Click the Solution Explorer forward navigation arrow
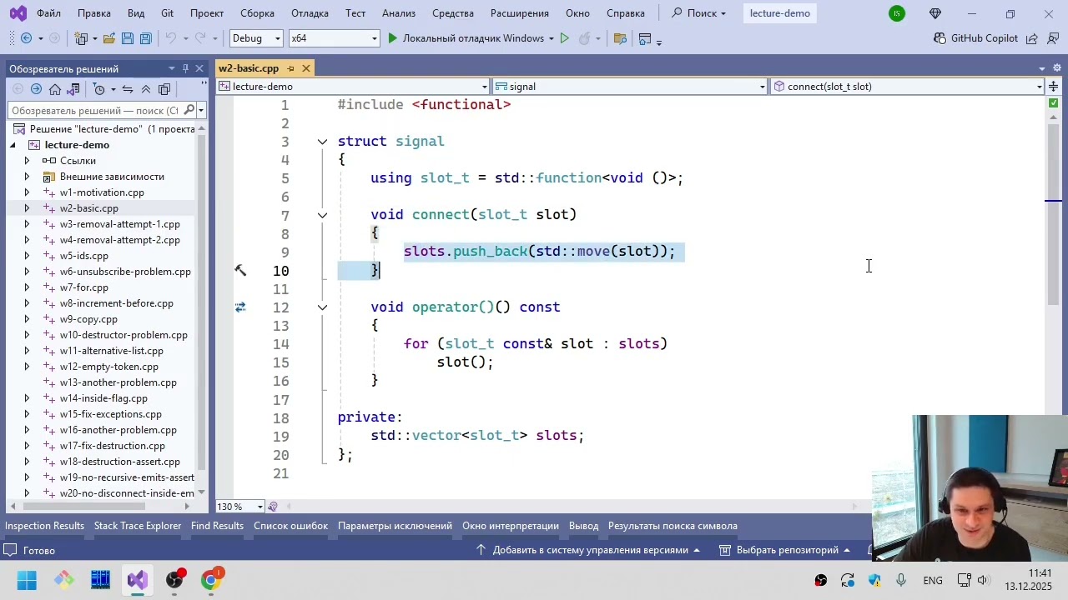 point(36,89)
